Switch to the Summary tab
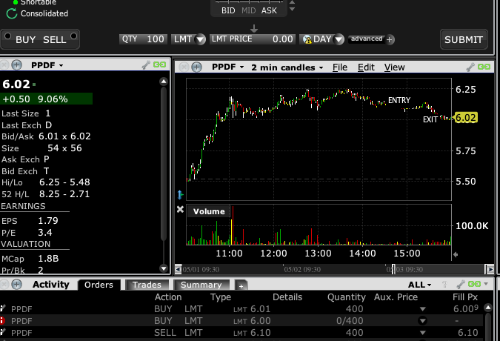Image resolution: width=500 pixels, height=341 pixels. click(x=201, y=285)
